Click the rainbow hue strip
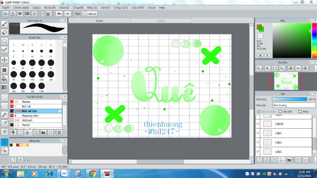317x178 pixels. pos(315,41)
